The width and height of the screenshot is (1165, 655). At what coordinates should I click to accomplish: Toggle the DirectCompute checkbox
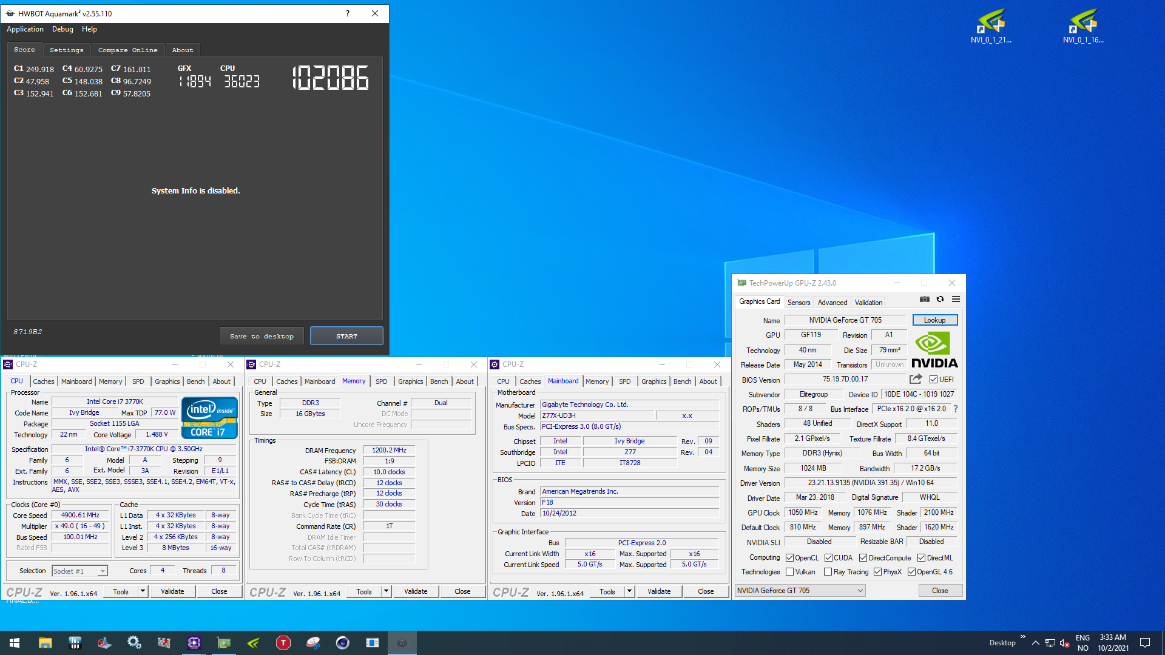click(863, 558)
